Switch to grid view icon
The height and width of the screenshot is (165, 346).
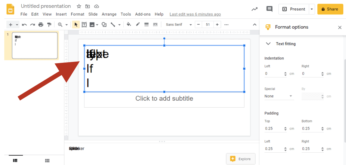tap(47, 160)
